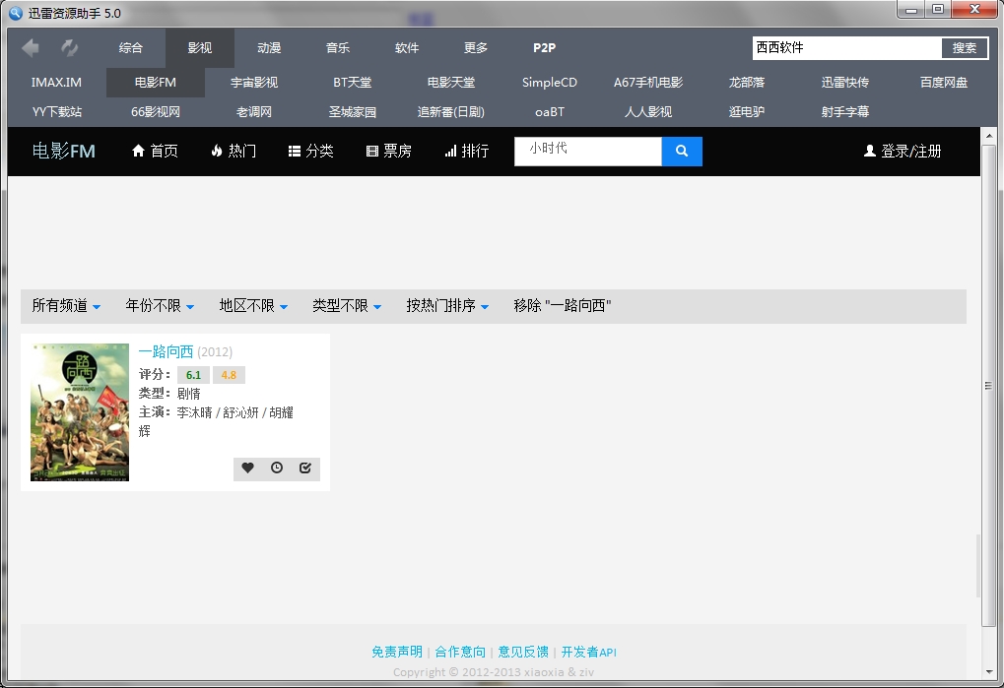Open the 更多 tab
The image size is (1004, 688).
coord(476,48)
